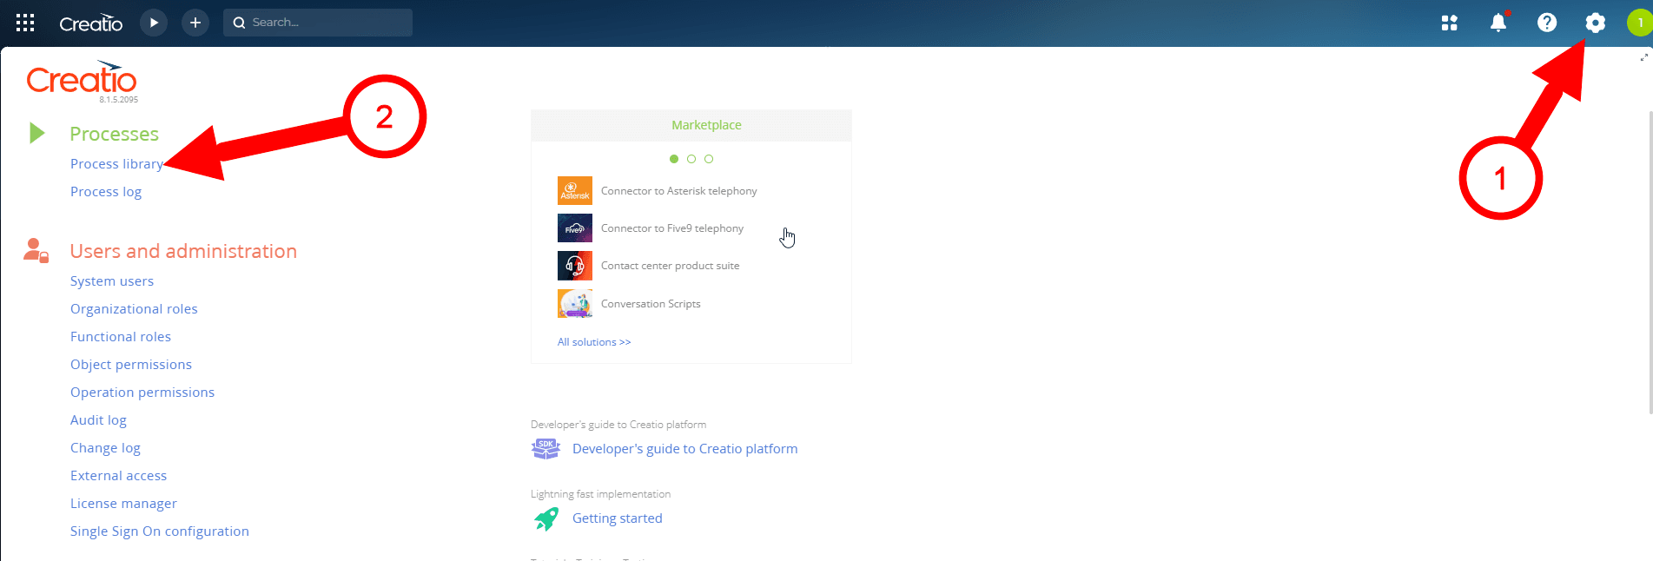
Task: Open Single Sign On configuration
Action: click(160, 531)
